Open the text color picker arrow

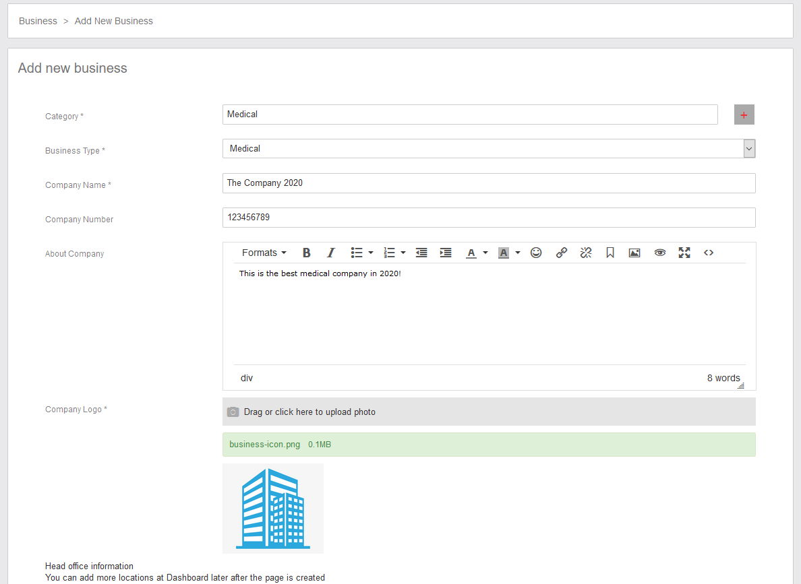485,253
